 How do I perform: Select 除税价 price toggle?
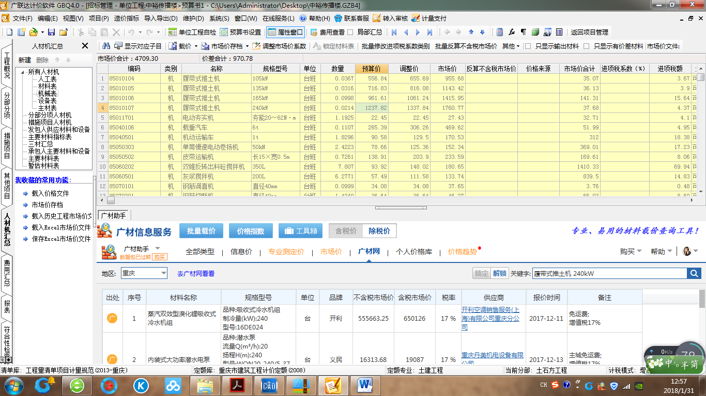coord(379,231)
